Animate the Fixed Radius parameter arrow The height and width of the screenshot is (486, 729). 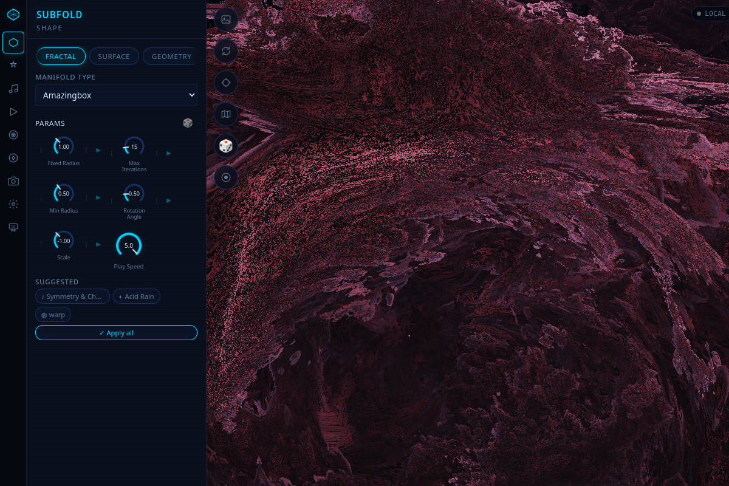click(98, 150)
